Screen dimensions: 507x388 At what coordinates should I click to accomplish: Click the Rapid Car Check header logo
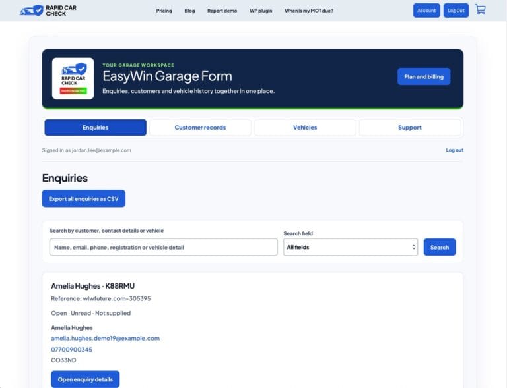point(48,11)
